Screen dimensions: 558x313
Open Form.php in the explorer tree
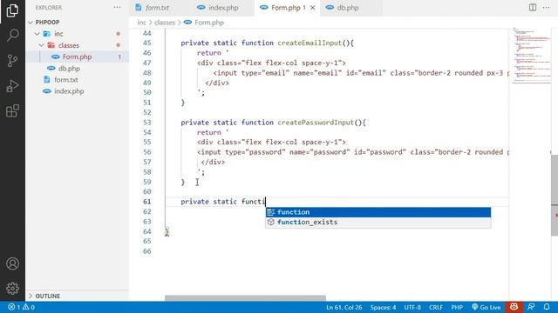[x=77, y=57]
